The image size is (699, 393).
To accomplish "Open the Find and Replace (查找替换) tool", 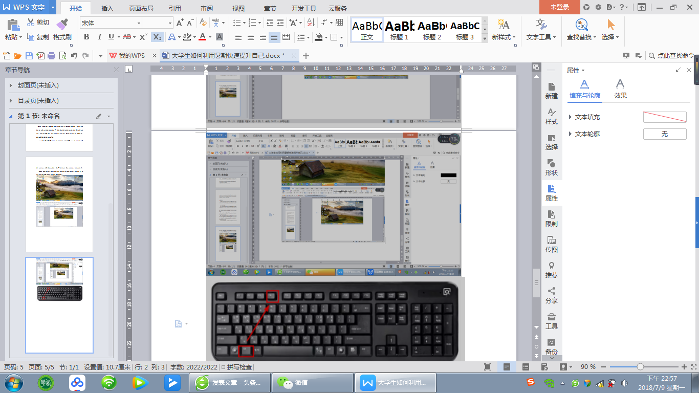I will (581, 25).
